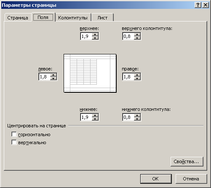Decrease the верхнее margin value
The height and width of the screenshot is (188, 211).
(x=95, y=38)
